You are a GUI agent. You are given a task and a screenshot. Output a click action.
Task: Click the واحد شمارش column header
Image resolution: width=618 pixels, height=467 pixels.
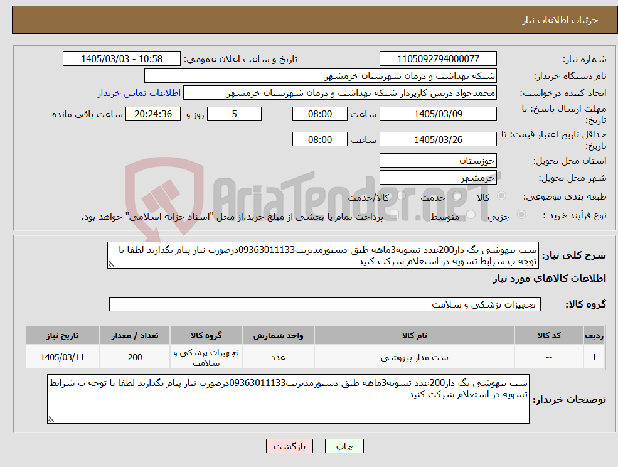(x=279, y=335)
